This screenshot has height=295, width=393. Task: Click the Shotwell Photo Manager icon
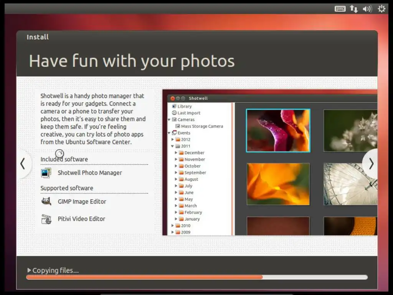46,173
